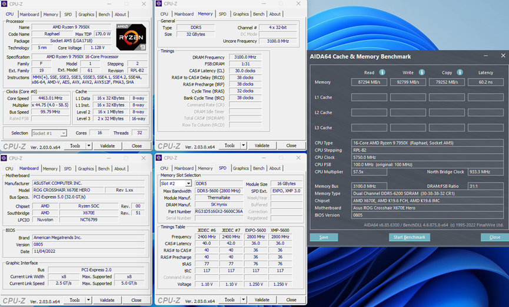This screenshot has width=509, height=307.
Task: Click the Max TDP 170.0 W value
Action: pyautogui.click(x=103, y=33)
